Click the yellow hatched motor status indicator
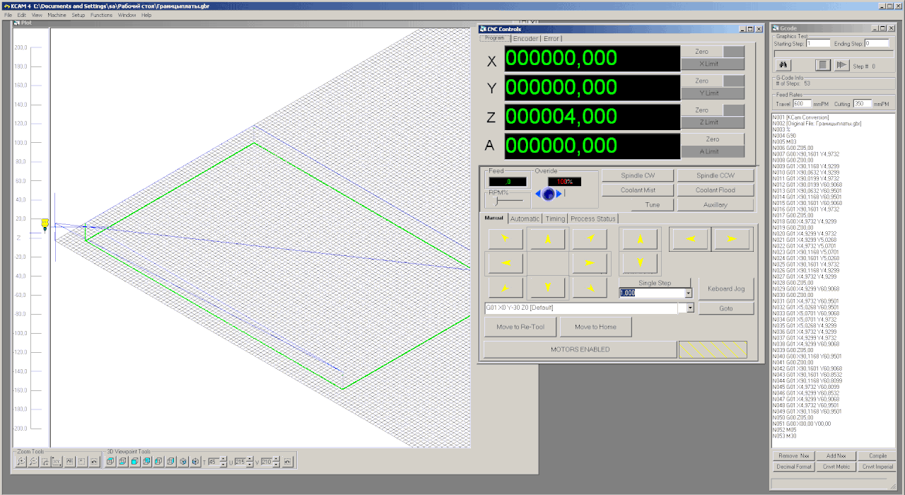The height and width of the screenshot is (495, 905). 713,349
